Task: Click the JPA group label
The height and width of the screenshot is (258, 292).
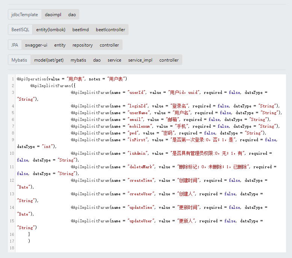Action: click(15, 45)
